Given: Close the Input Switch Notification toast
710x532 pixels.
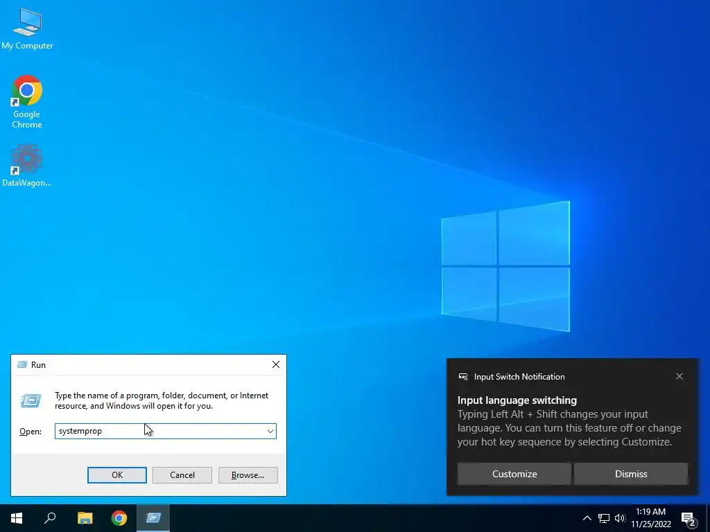Looking at the screenshot, I should coord(679,376).
